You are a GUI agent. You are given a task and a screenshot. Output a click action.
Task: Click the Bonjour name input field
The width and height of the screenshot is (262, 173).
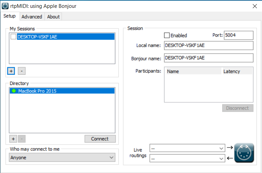coord(209,58)
